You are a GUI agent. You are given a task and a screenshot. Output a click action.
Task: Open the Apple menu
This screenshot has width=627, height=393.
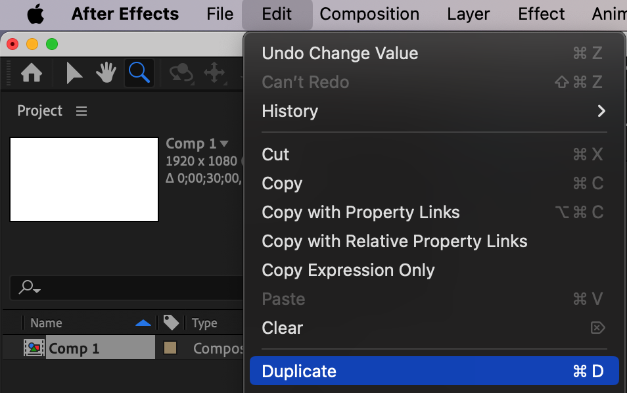click(35, 14)
